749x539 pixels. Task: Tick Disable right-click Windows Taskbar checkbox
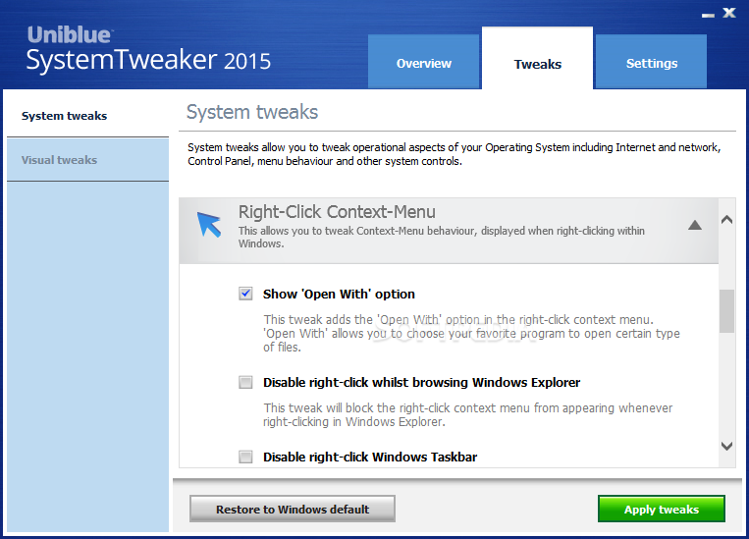pyautogui.click(x=245, y=457)
